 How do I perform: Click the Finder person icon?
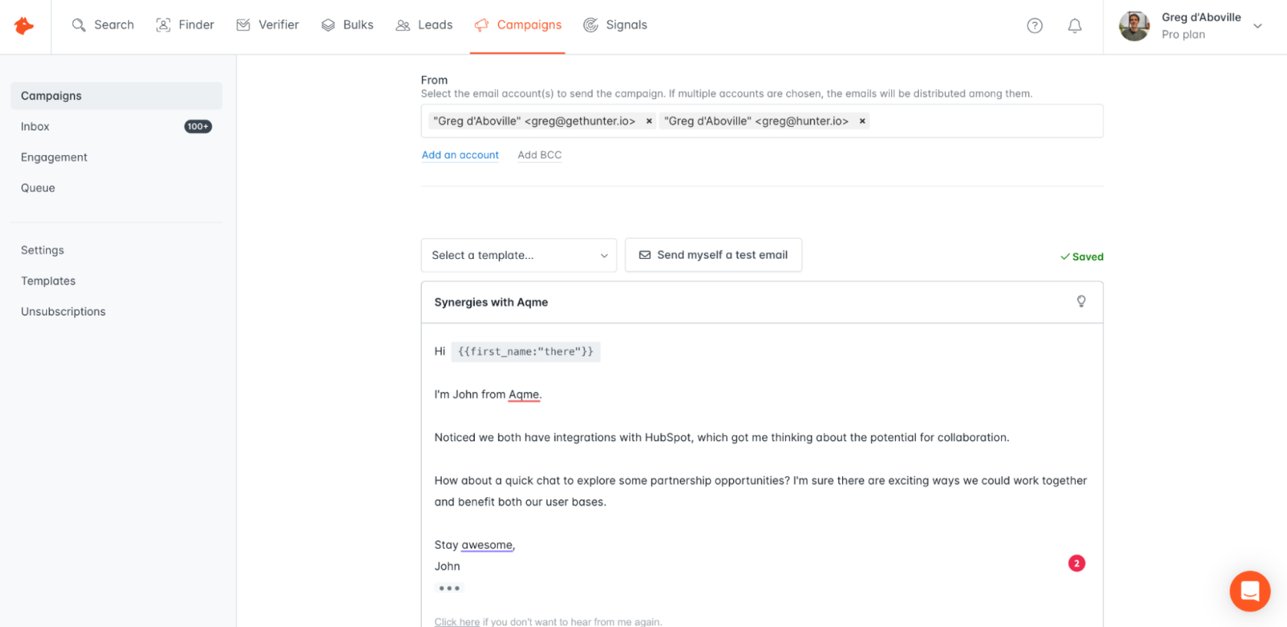163,25
